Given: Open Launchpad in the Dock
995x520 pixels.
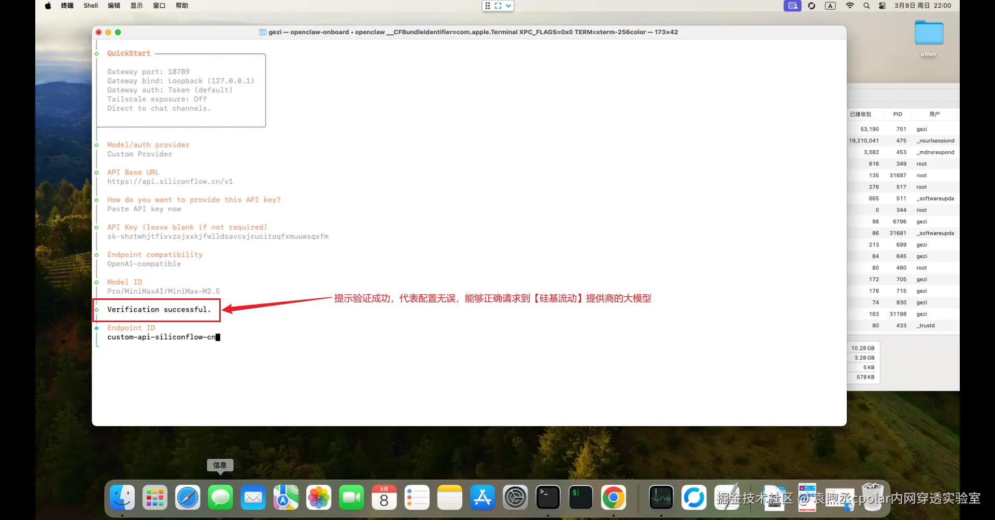Looking at the screenshot, I should coord(155,498).
